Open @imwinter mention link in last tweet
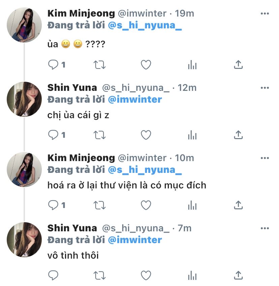Image resolution: width=279 pixels, height=286 pixels. click(x=135, y=240)
